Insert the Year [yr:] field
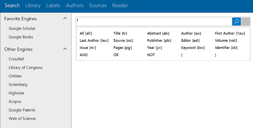The image size is (253, 128). coord(154,48)
